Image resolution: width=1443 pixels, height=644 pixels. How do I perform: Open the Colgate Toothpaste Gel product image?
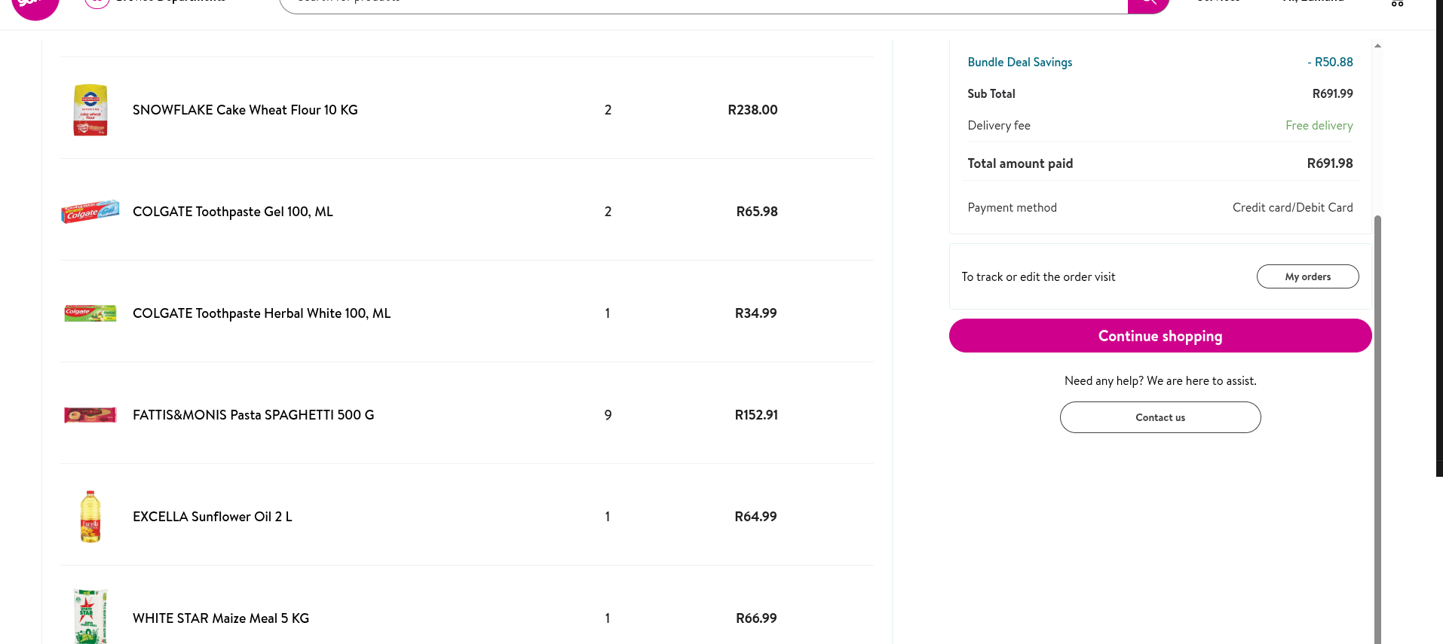click(x=90, y=212)
